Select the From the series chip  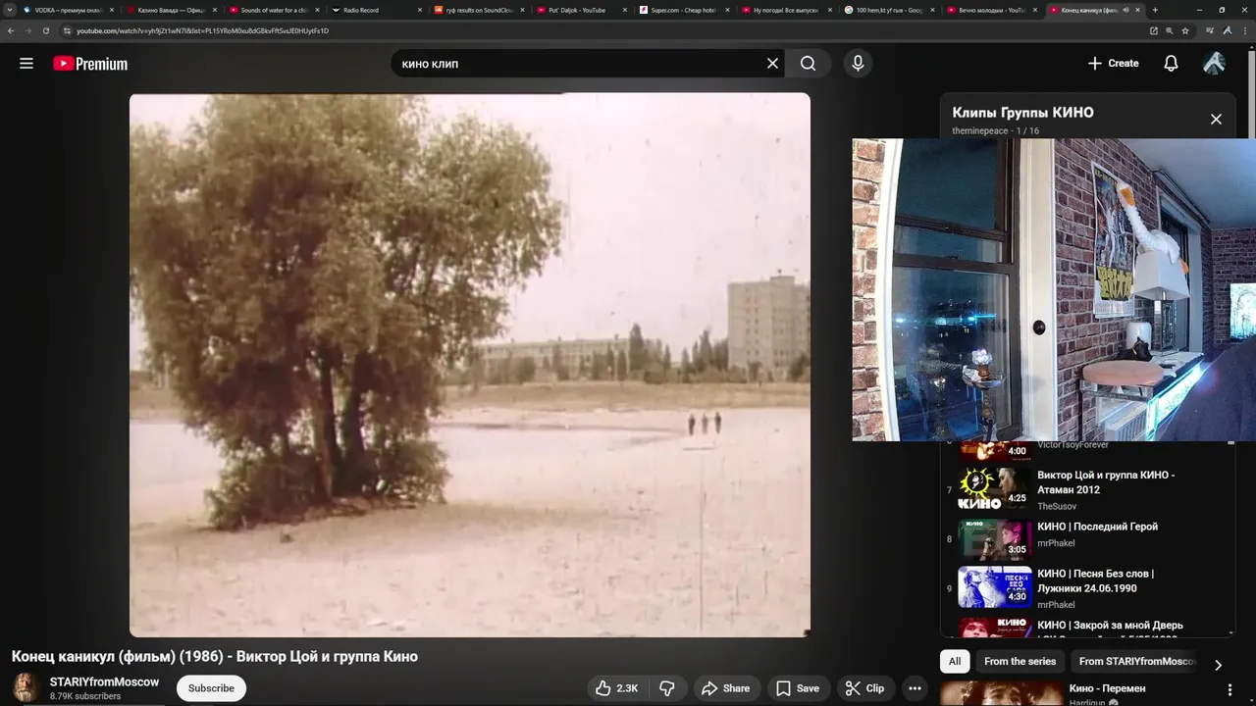(1020, 662)
